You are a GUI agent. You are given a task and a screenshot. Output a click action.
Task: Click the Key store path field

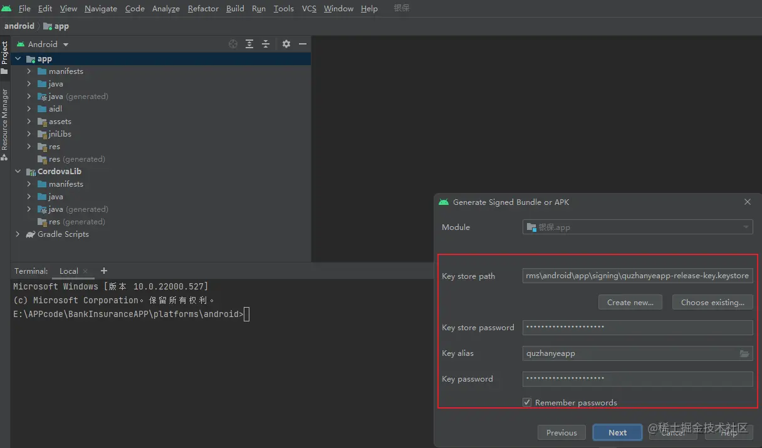pyautogui.click(x=638, y=276)
